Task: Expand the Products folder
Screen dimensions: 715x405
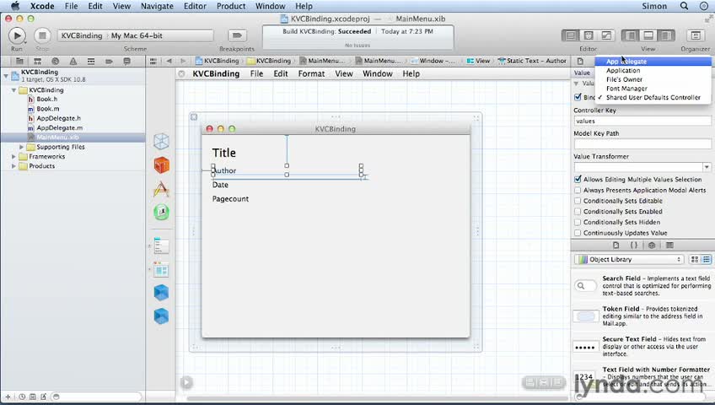Action: point(13,166)
